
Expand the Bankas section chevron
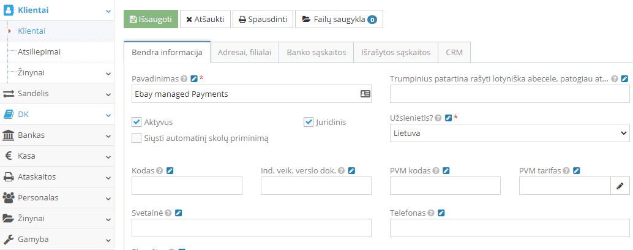point(108,136)
